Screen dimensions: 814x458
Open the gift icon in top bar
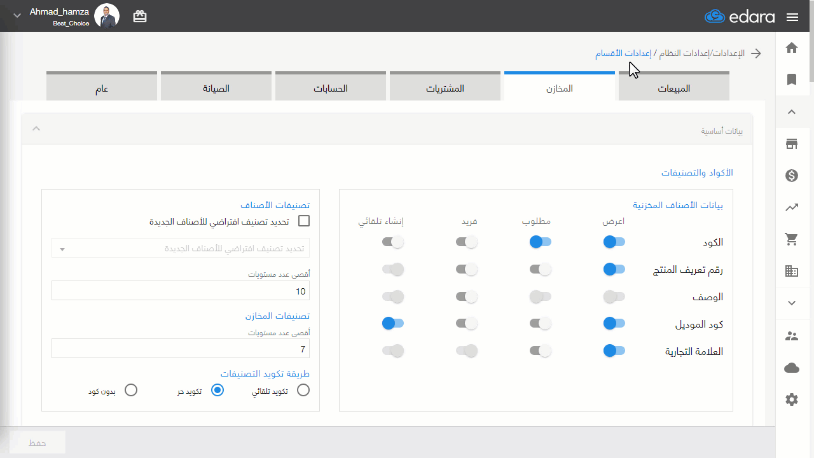point(140,17)
